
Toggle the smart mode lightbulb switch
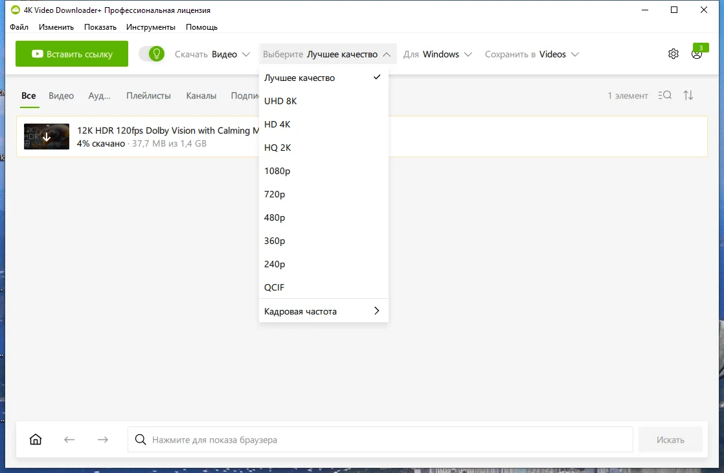click(x=152, y=54)
